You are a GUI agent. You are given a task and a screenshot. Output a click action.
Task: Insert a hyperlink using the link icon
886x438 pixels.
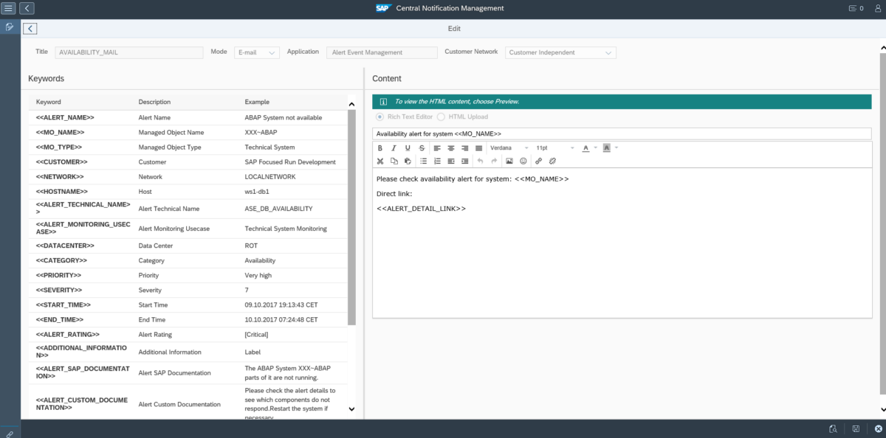540,161
